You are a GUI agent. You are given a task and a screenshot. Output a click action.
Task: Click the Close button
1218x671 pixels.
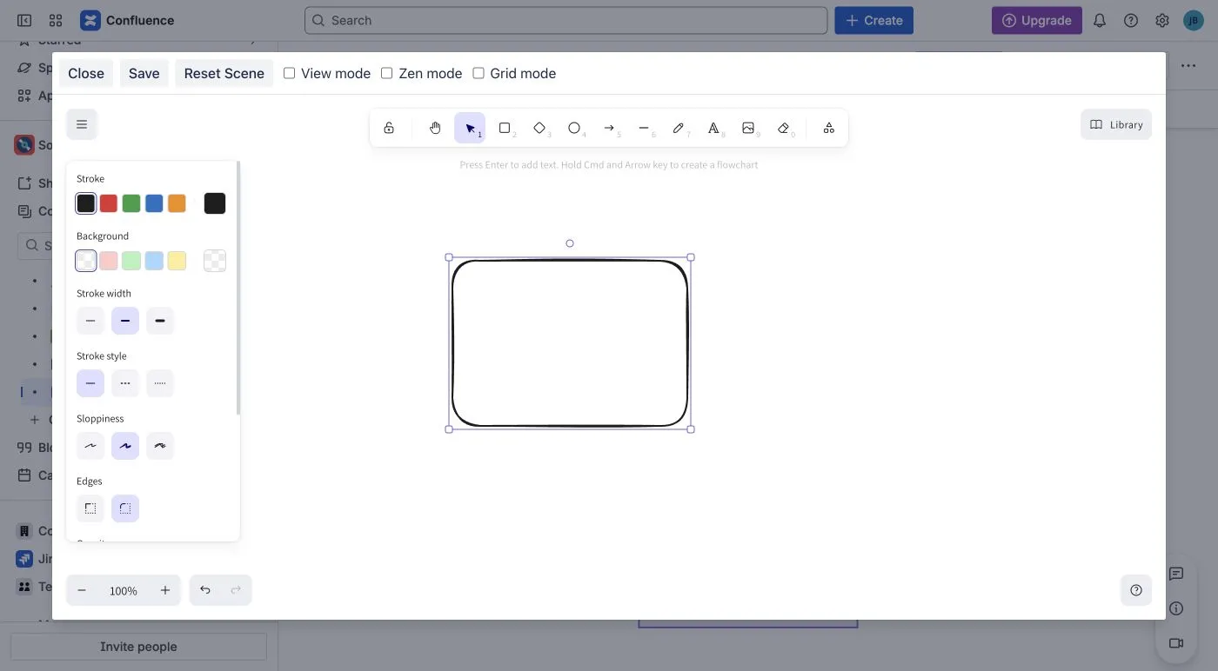[x=86, y=73]
